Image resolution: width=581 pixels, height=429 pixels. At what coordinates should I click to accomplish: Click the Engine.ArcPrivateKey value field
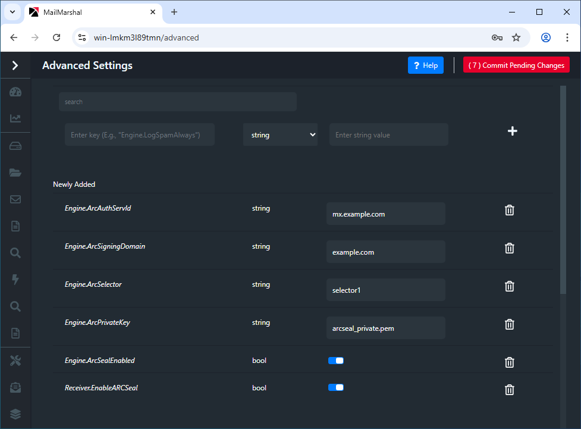pos(385,328)
